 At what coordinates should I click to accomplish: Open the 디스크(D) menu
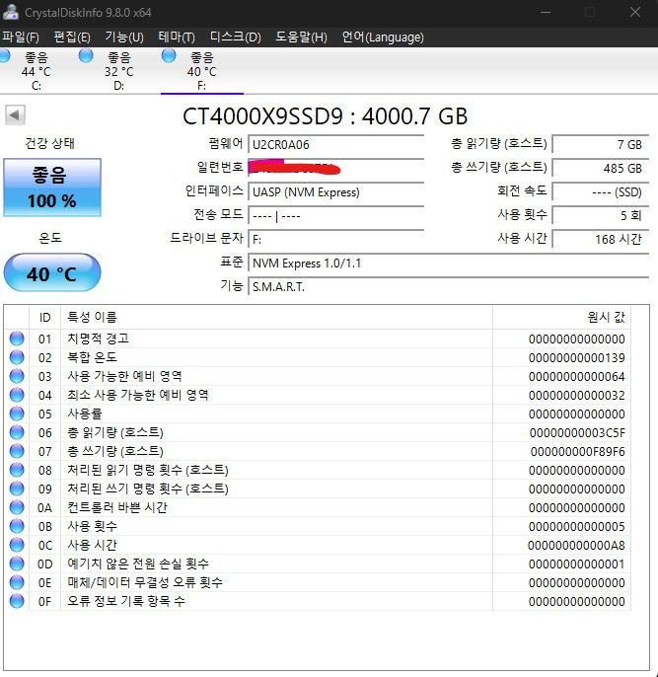point(235,38)
